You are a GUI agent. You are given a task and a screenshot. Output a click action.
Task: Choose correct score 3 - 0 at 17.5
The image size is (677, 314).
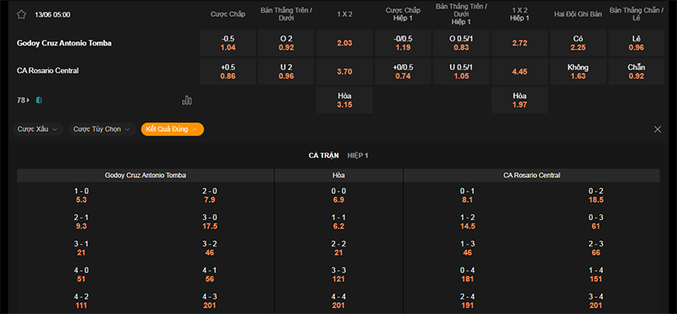click(x=210, y=222)
